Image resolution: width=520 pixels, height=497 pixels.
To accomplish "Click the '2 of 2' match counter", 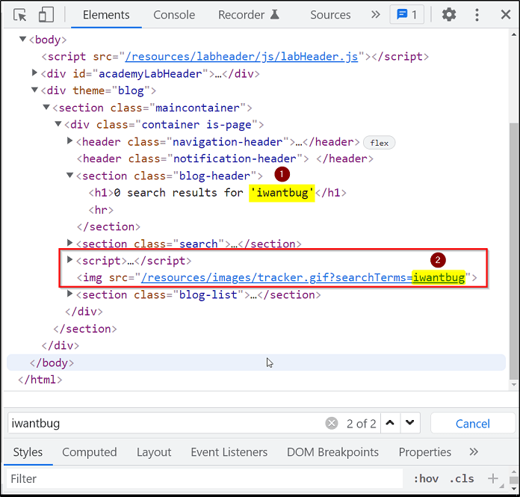I will tap(361, 424).
